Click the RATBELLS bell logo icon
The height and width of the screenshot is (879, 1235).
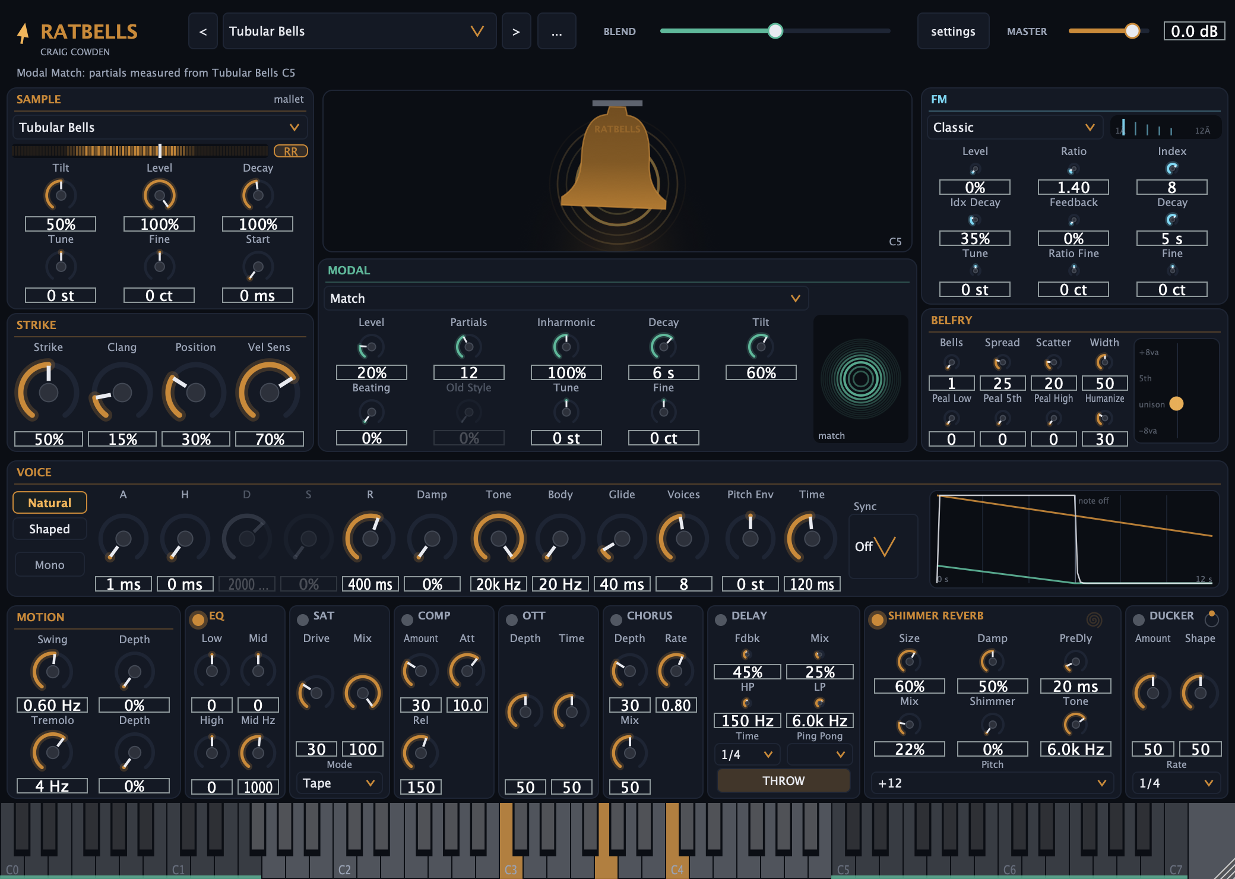click(23, 33)
